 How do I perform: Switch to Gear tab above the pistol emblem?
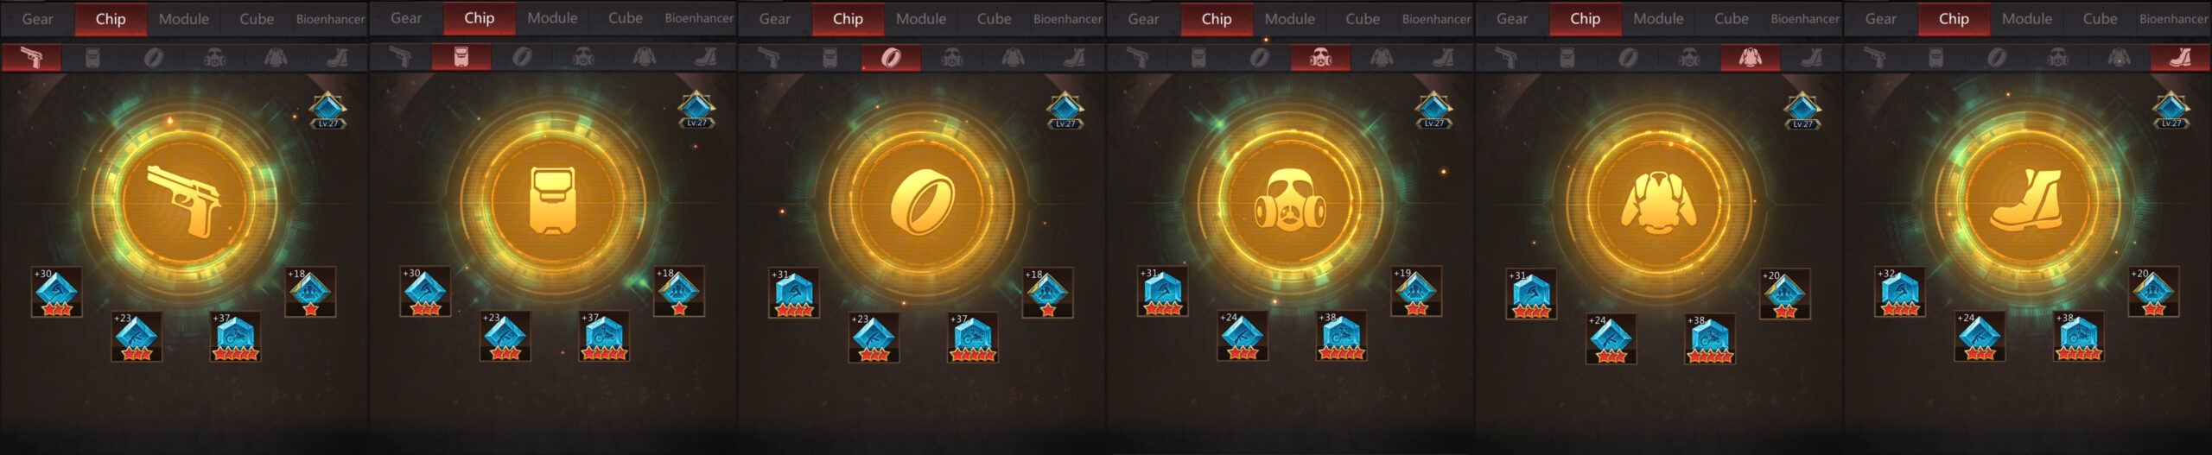coord(37,18)
